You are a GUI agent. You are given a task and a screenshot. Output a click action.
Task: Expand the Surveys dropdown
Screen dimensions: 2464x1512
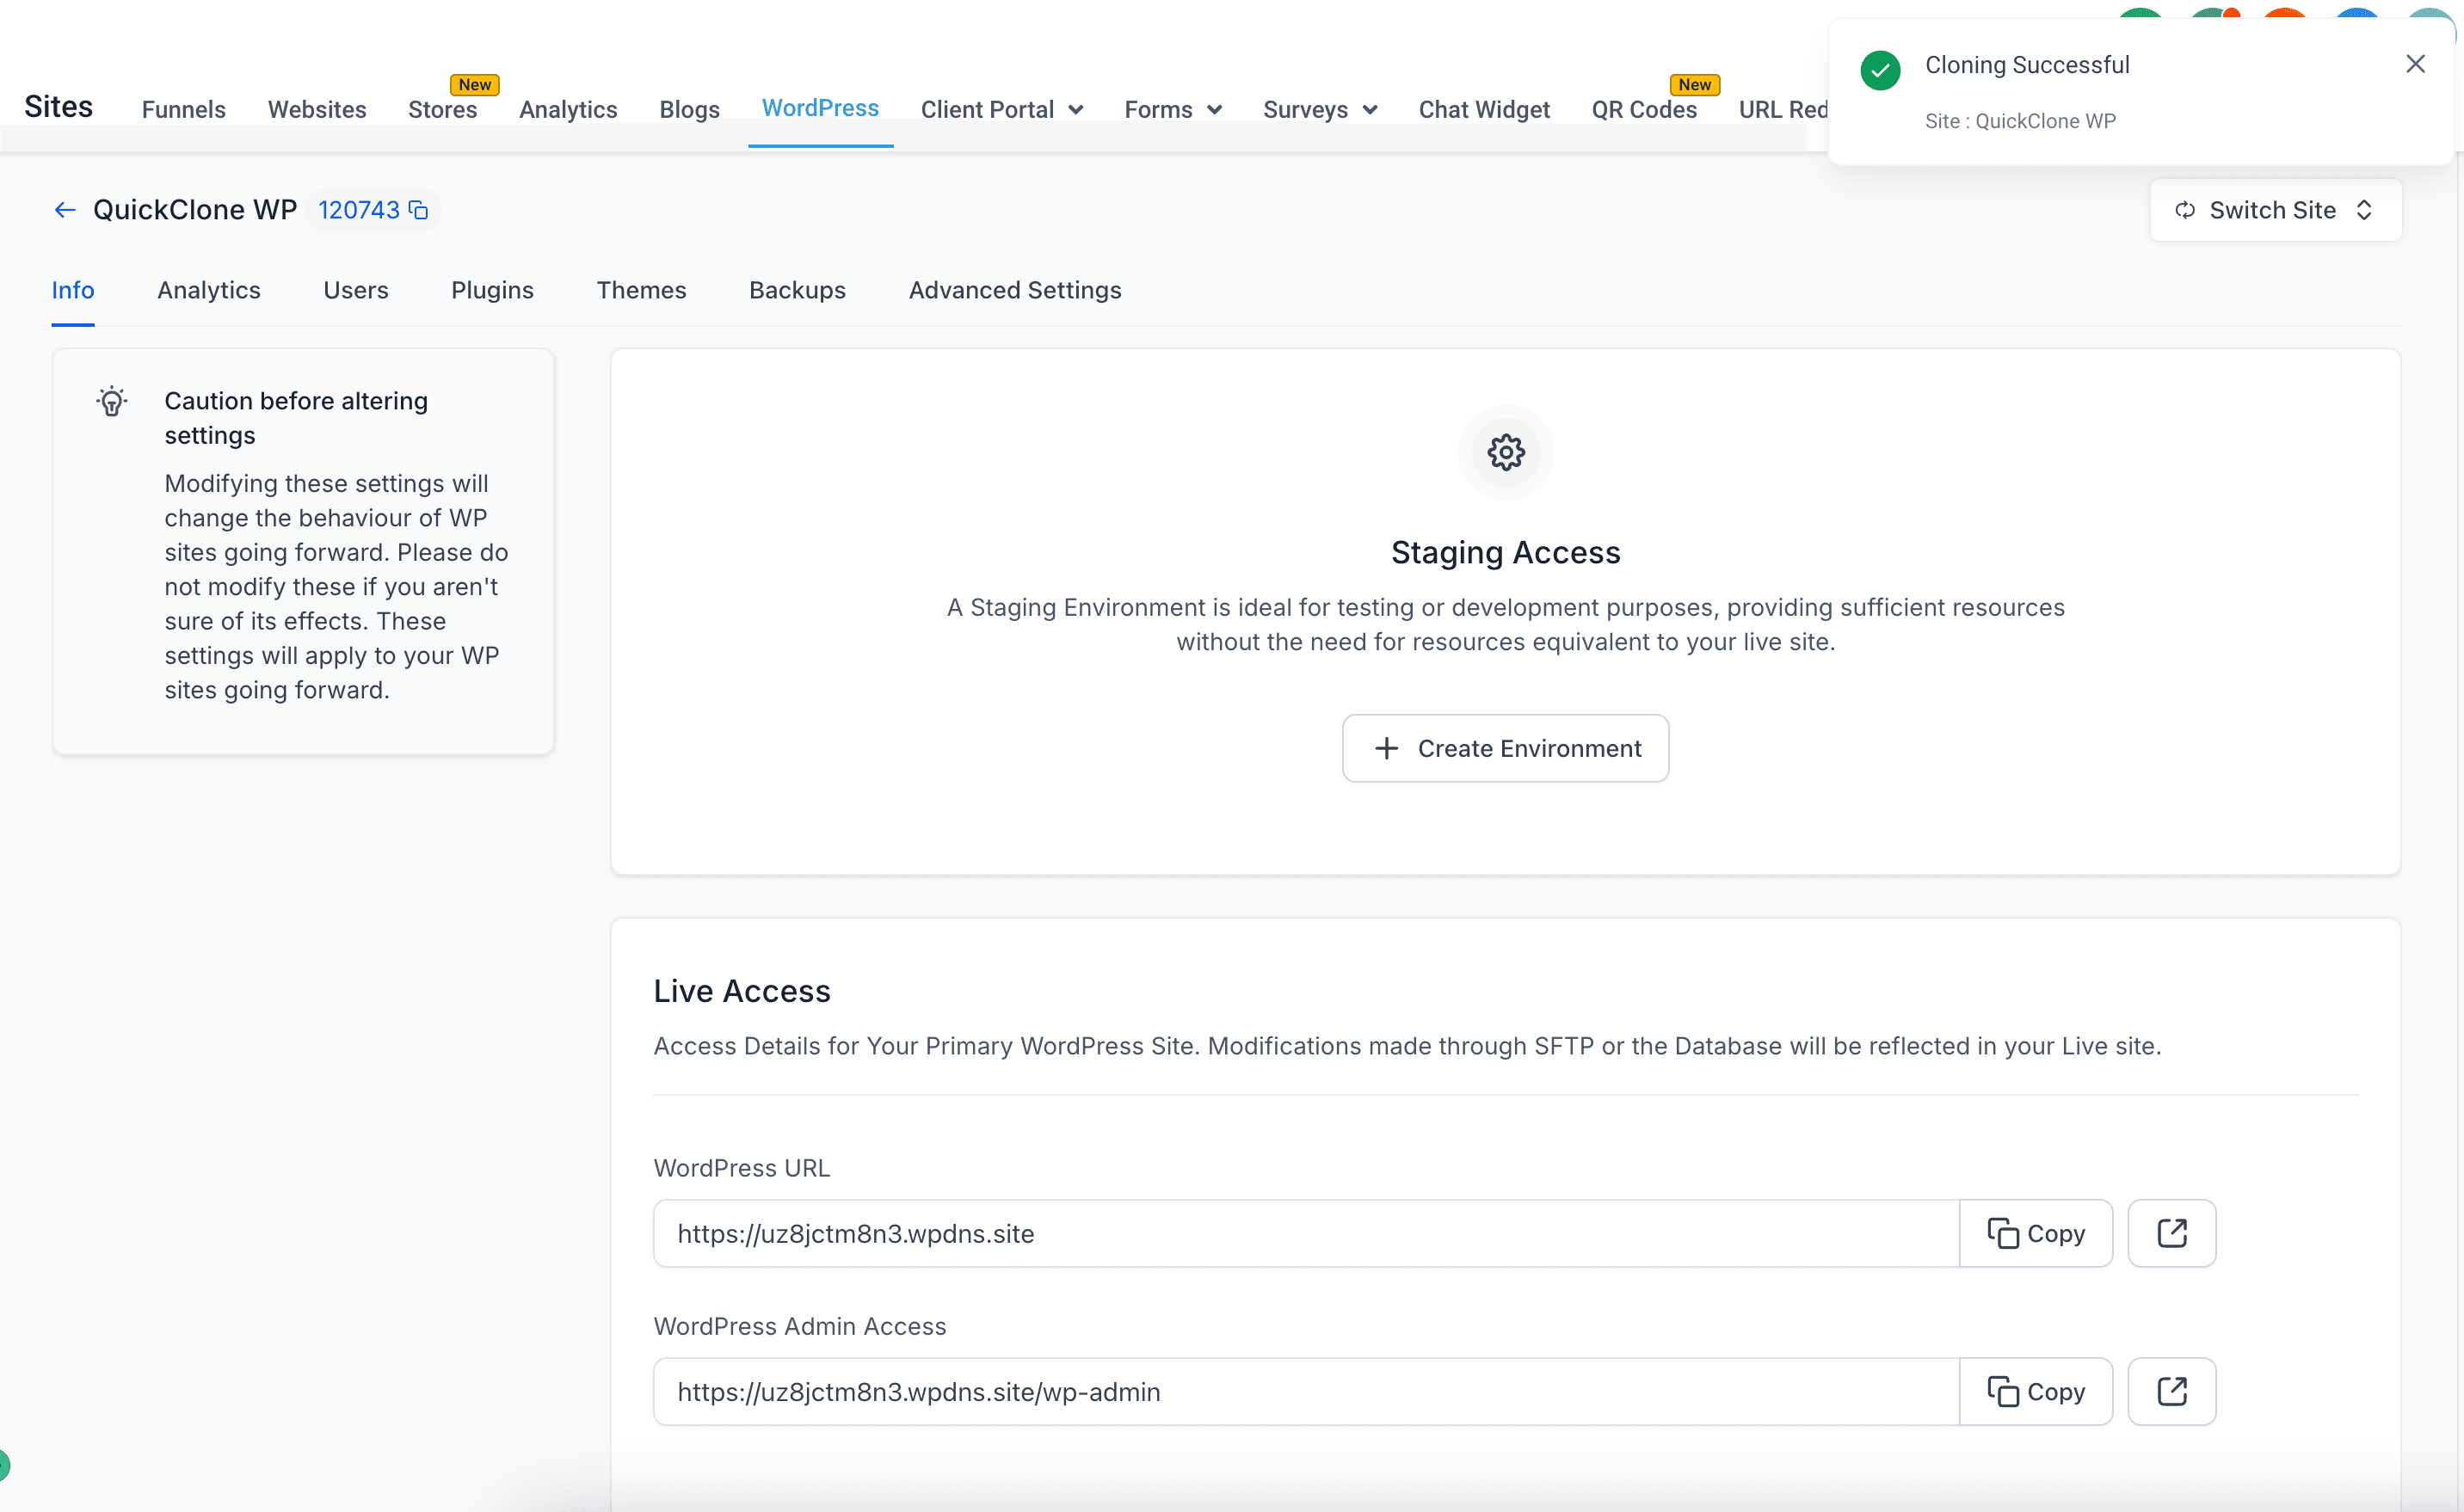pyautogui.click(x=1320, y=109)
